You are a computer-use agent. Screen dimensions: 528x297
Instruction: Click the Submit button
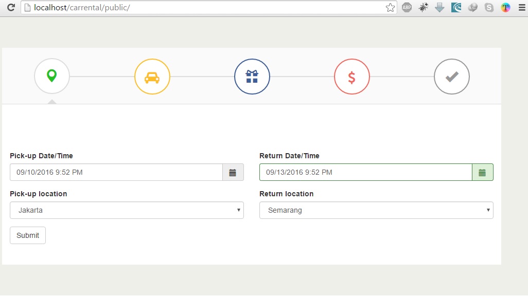[28, 235]
